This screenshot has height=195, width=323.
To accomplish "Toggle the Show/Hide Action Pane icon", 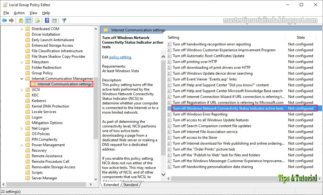I will click(54, 20).
